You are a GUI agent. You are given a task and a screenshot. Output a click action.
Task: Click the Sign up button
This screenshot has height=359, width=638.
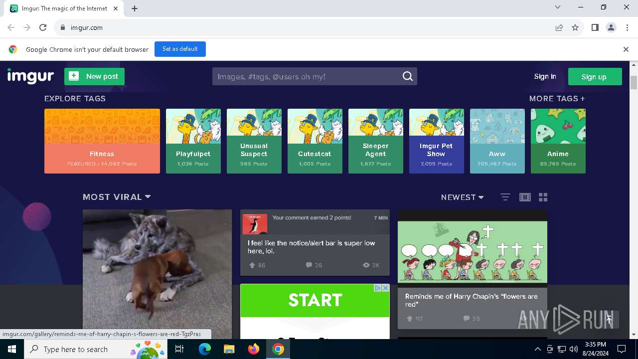(x=594, y=76)
